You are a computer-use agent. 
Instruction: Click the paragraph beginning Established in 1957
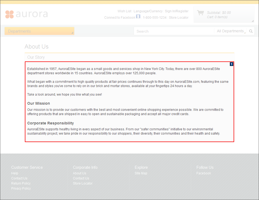click(123, 71)
